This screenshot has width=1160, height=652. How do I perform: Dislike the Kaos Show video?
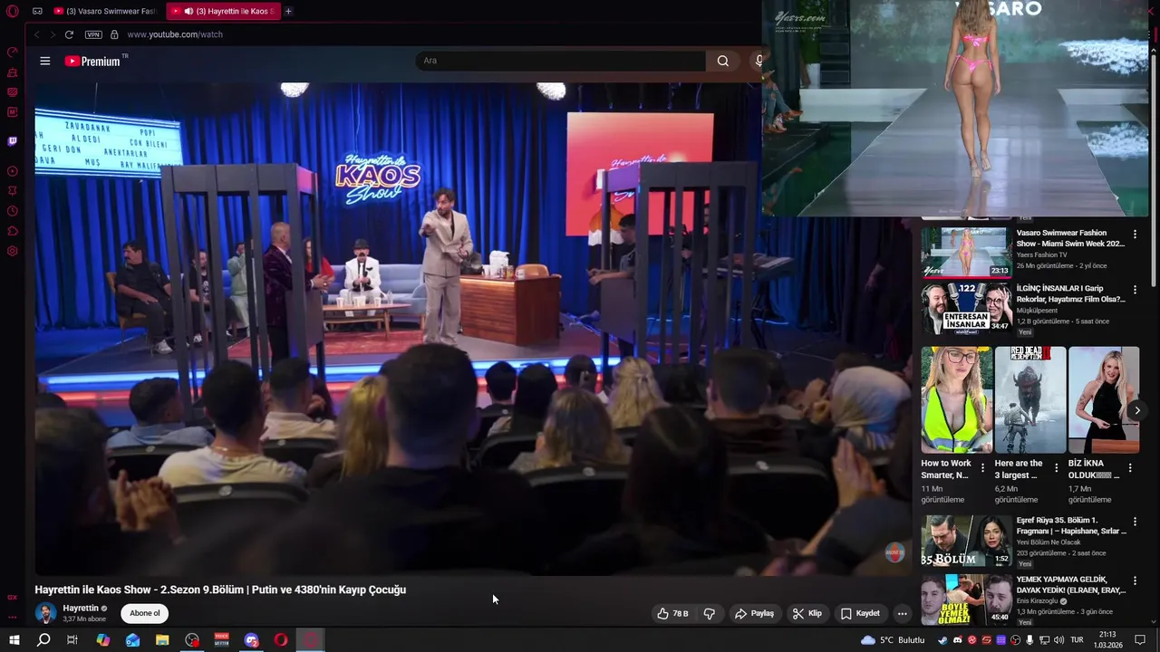pyautogui.click(x=710, y=613)
